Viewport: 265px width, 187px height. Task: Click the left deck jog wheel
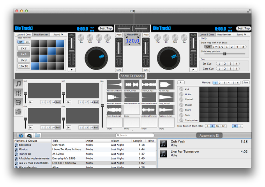(96, 59)
